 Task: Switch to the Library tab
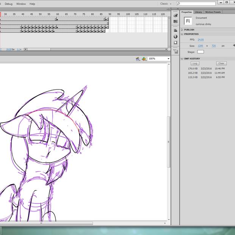(x=199, y=12)
